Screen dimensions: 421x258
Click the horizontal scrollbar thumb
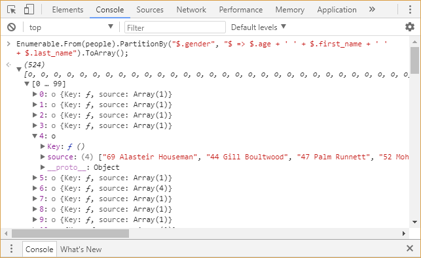tap(70, 233)
